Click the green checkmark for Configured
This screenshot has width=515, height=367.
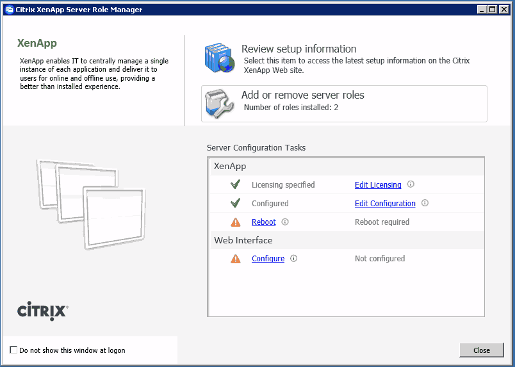point(235,203)
